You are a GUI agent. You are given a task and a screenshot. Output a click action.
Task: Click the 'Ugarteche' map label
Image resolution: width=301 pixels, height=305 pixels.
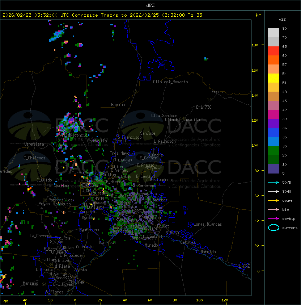(89, 230)
